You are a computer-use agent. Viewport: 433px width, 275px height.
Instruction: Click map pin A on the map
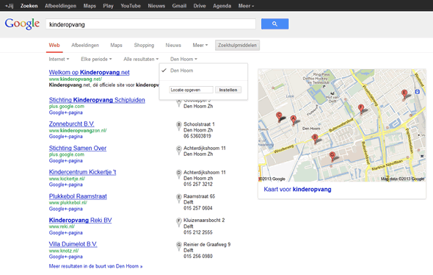pyautogui.click(x=294, y=120)
